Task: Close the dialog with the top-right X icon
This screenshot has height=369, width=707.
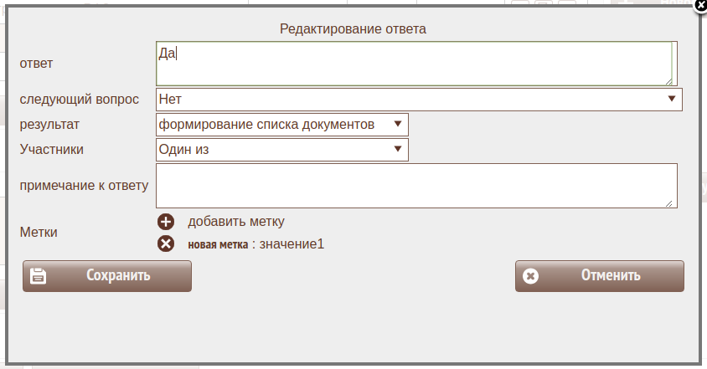Action: click(x=700, y=5)
